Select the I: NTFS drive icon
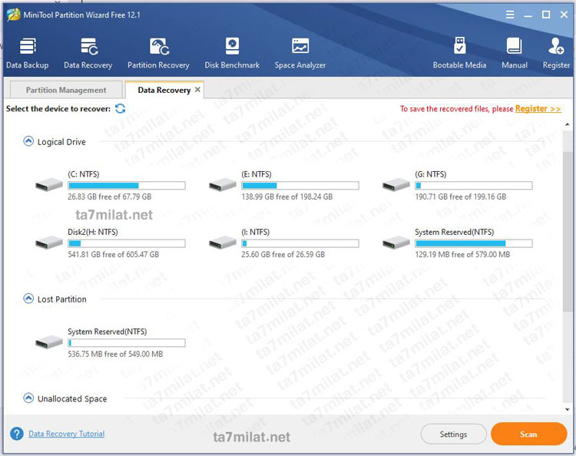 coord(223,243)
